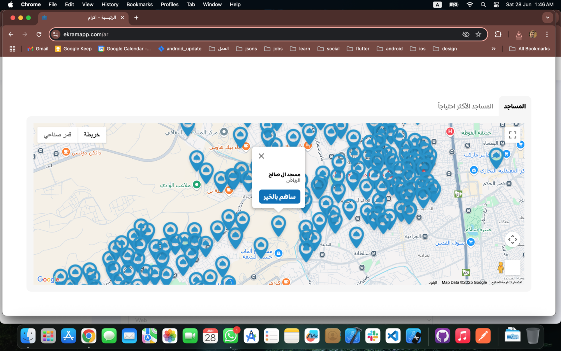Expand the flutter bookmarks folder

[x=358, y=49]
